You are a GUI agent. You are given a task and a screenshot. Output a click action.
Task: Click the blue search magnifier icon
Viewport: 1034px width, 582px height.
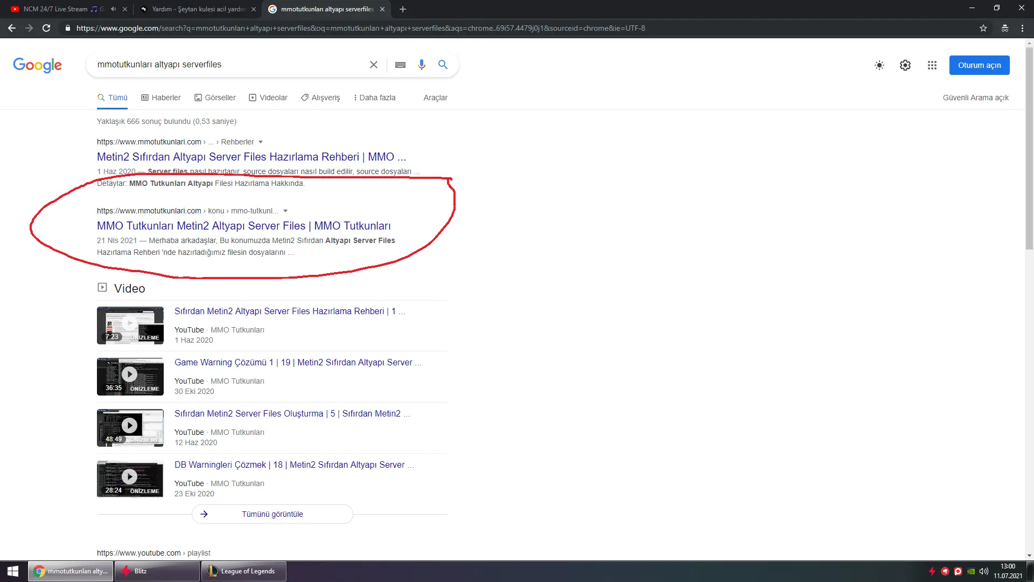443,65
